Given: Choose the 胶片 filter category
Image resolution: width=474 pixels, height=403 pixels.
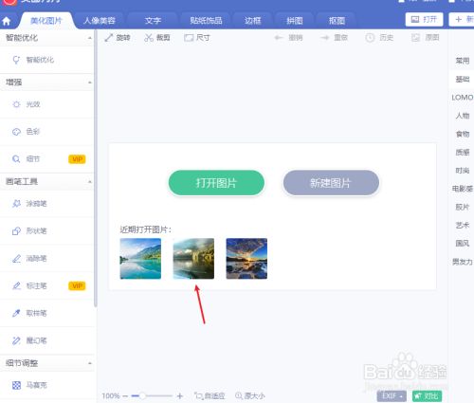Looking at the screenshot, I should point(462,207).
